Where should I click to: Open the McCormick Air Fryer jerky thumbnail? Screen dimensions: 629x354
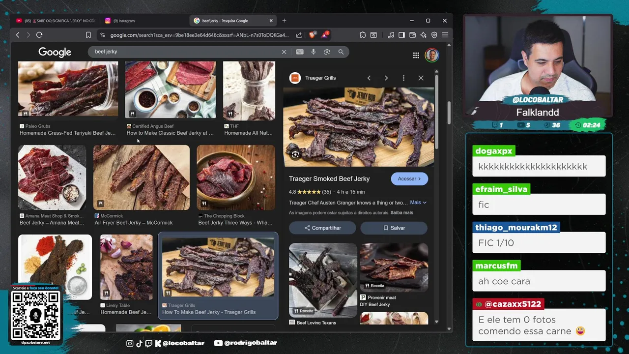coord(142,177)
